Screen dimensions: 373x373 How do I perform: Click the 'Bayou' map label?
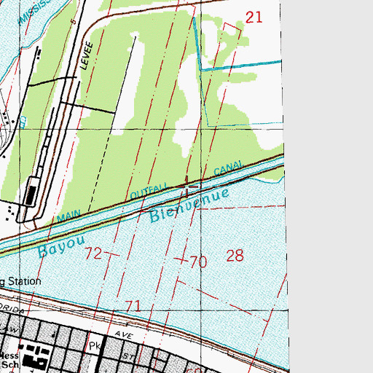(x=62, y=246)
